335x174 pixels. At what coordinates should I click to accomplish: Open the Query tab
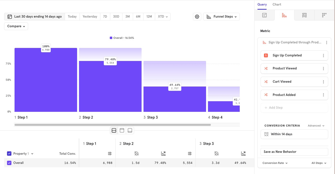262,4
